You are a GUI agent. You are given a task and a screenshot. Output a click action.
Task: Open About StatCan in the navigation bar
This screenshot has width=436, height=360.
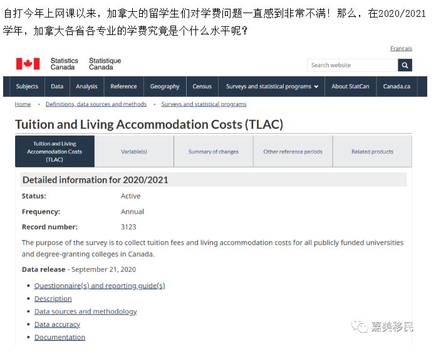click(351, 87)
